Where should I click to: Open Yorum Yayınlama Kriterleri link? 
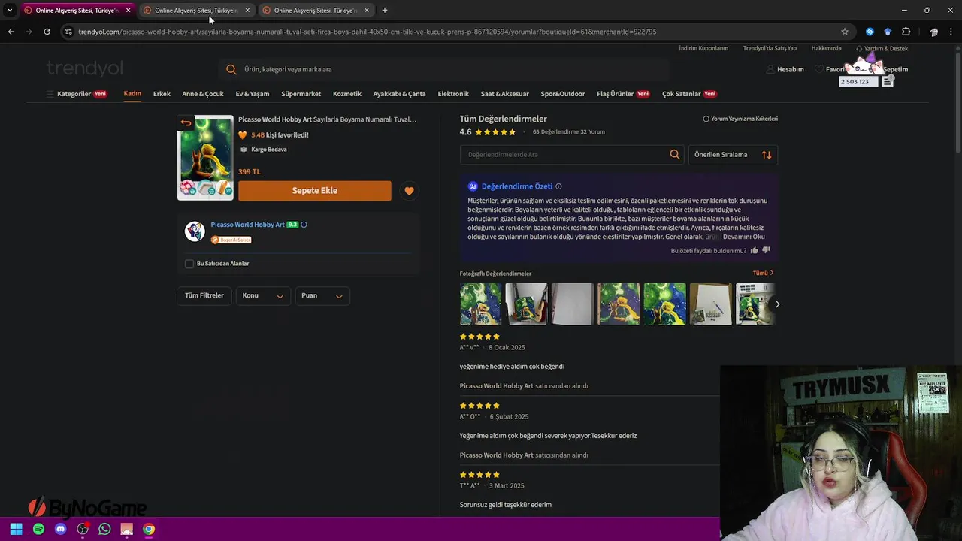(740, 119)
